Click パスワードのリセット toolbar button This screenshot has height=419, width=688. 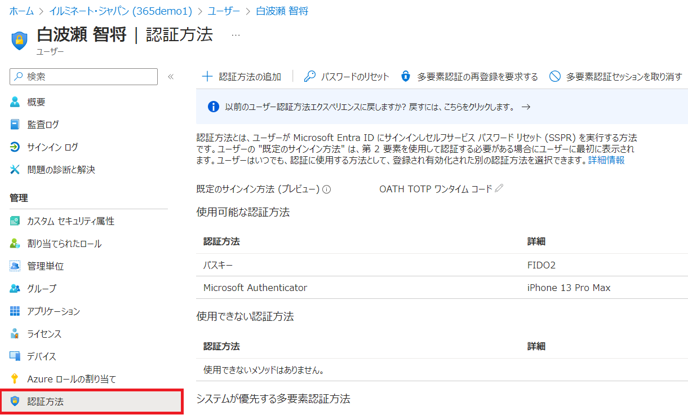[x=347, y=77]
